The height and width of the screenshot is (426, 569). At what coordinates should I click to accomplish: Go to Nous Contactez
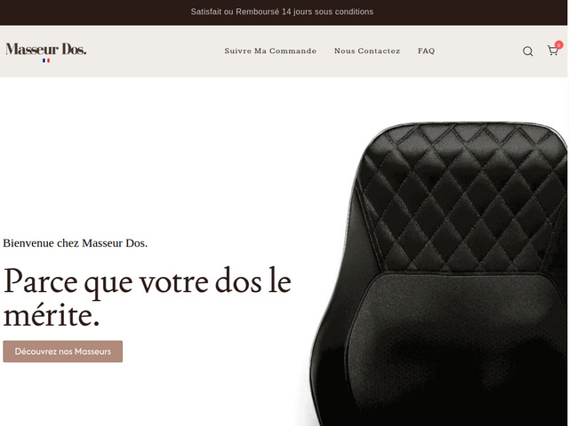click(367, 51)
